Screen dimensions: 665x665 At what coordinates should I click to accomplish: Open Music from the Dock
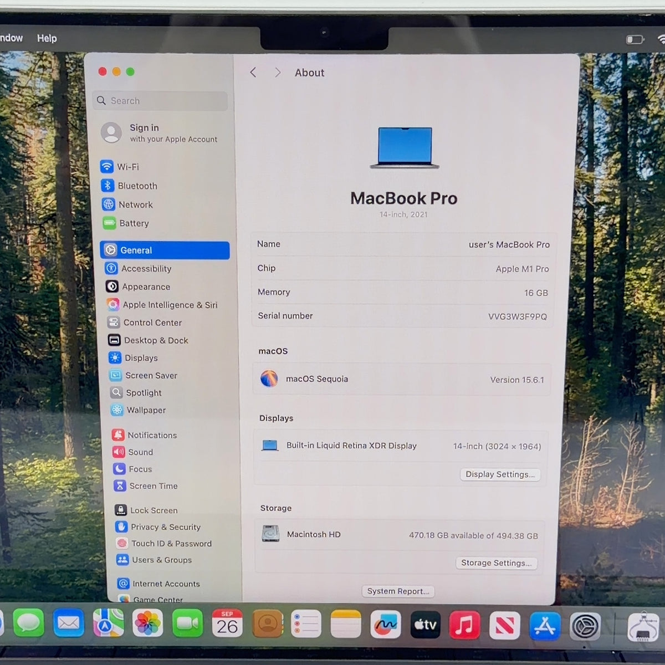click(x=464, y=626)
